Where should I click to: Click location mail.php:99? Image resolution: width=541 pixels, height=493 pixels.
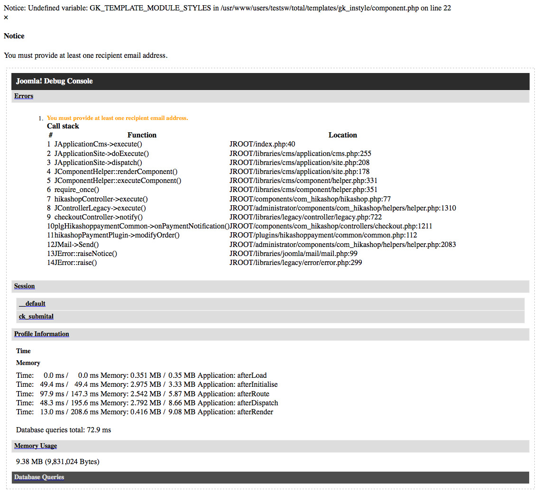[293, 254]
